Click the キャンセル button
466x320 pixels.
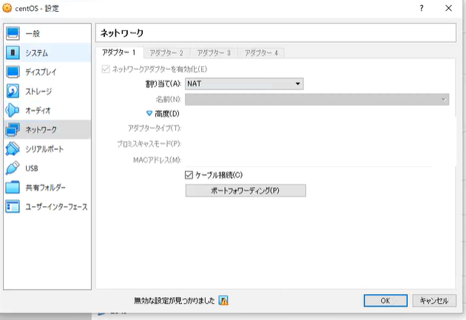(x=434, y=301)
